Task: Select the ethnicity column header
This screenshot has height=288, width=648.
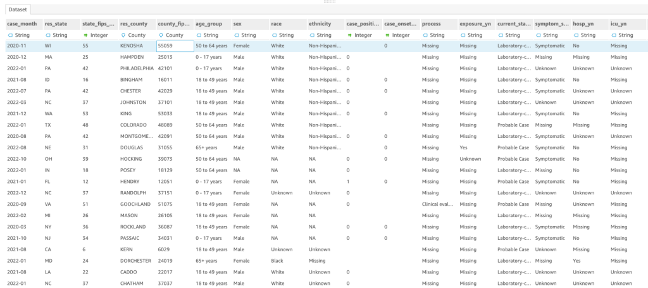Action: click(x=326, y=24)
